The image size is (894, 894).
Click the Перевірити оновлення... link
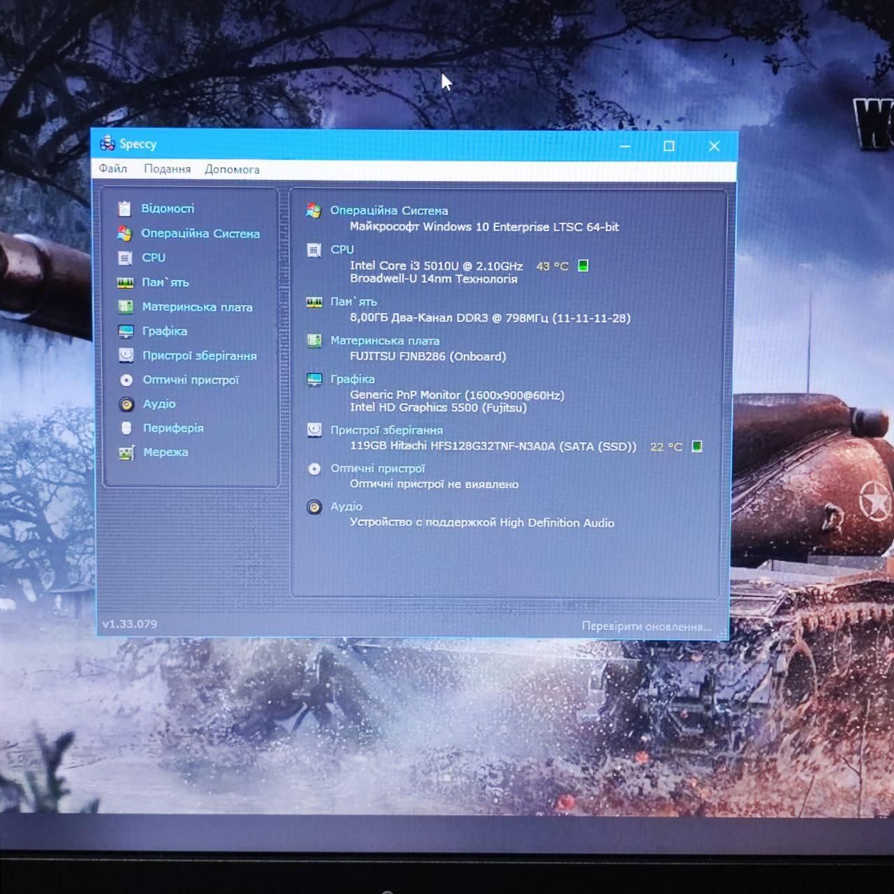point(647,626)
